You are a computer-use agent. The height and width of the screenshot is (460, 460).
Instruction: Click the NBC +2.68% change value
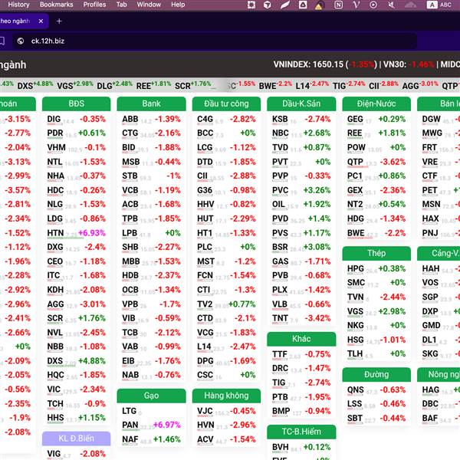317,133
